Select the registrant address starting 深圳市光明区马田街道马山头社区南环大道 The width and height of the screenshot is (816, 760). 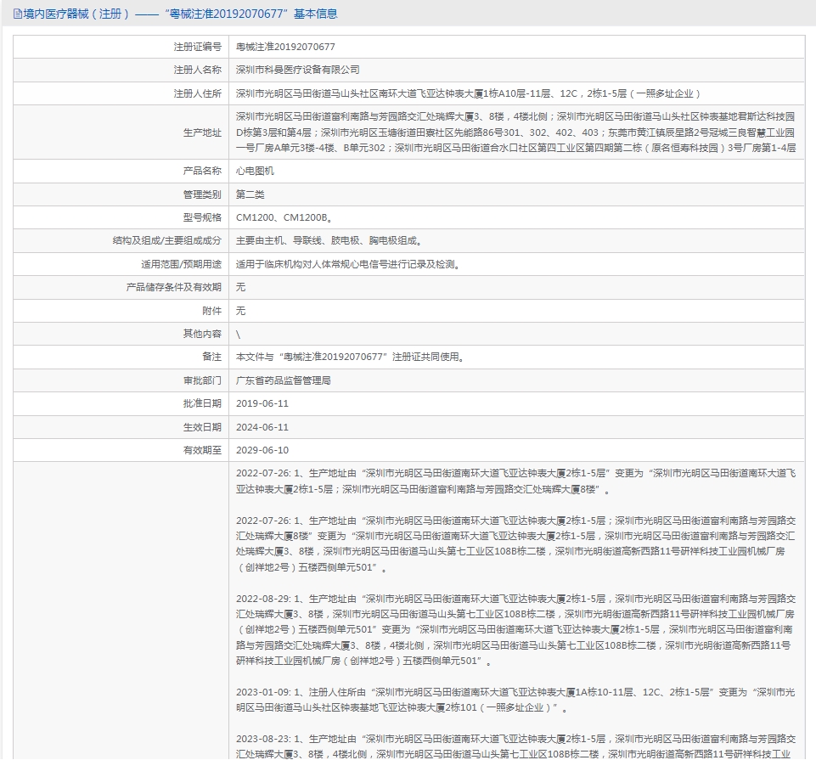[468, 93]
